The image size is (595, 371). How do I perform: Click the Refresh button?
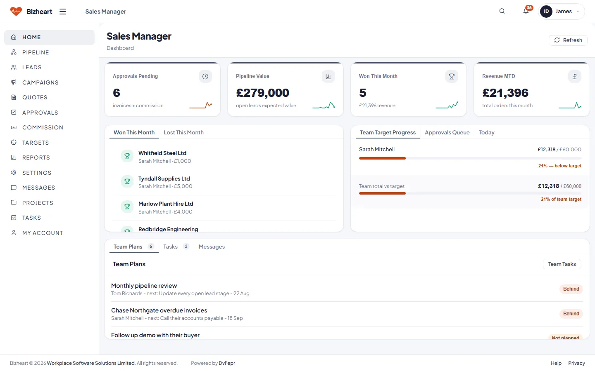568,40
